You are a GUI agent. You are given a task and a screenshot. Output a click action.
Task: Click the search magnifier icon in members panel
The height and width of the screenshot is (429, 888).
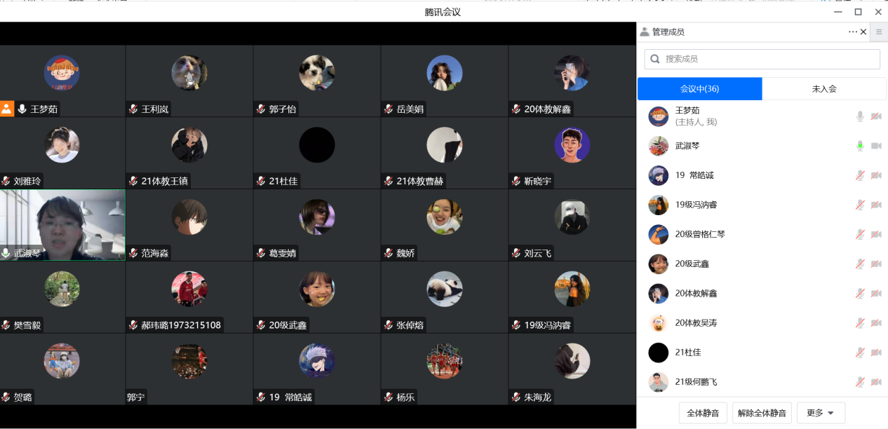coord(656,59)
